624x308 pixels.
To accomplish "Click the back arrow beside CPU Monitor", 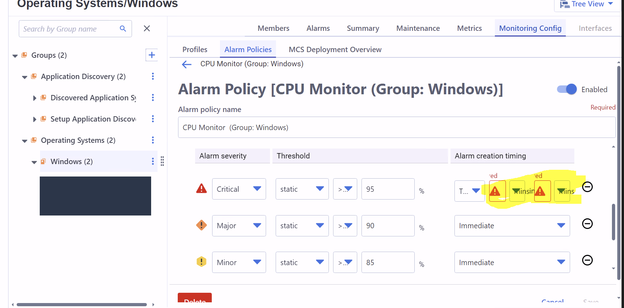I will [187, 64].
